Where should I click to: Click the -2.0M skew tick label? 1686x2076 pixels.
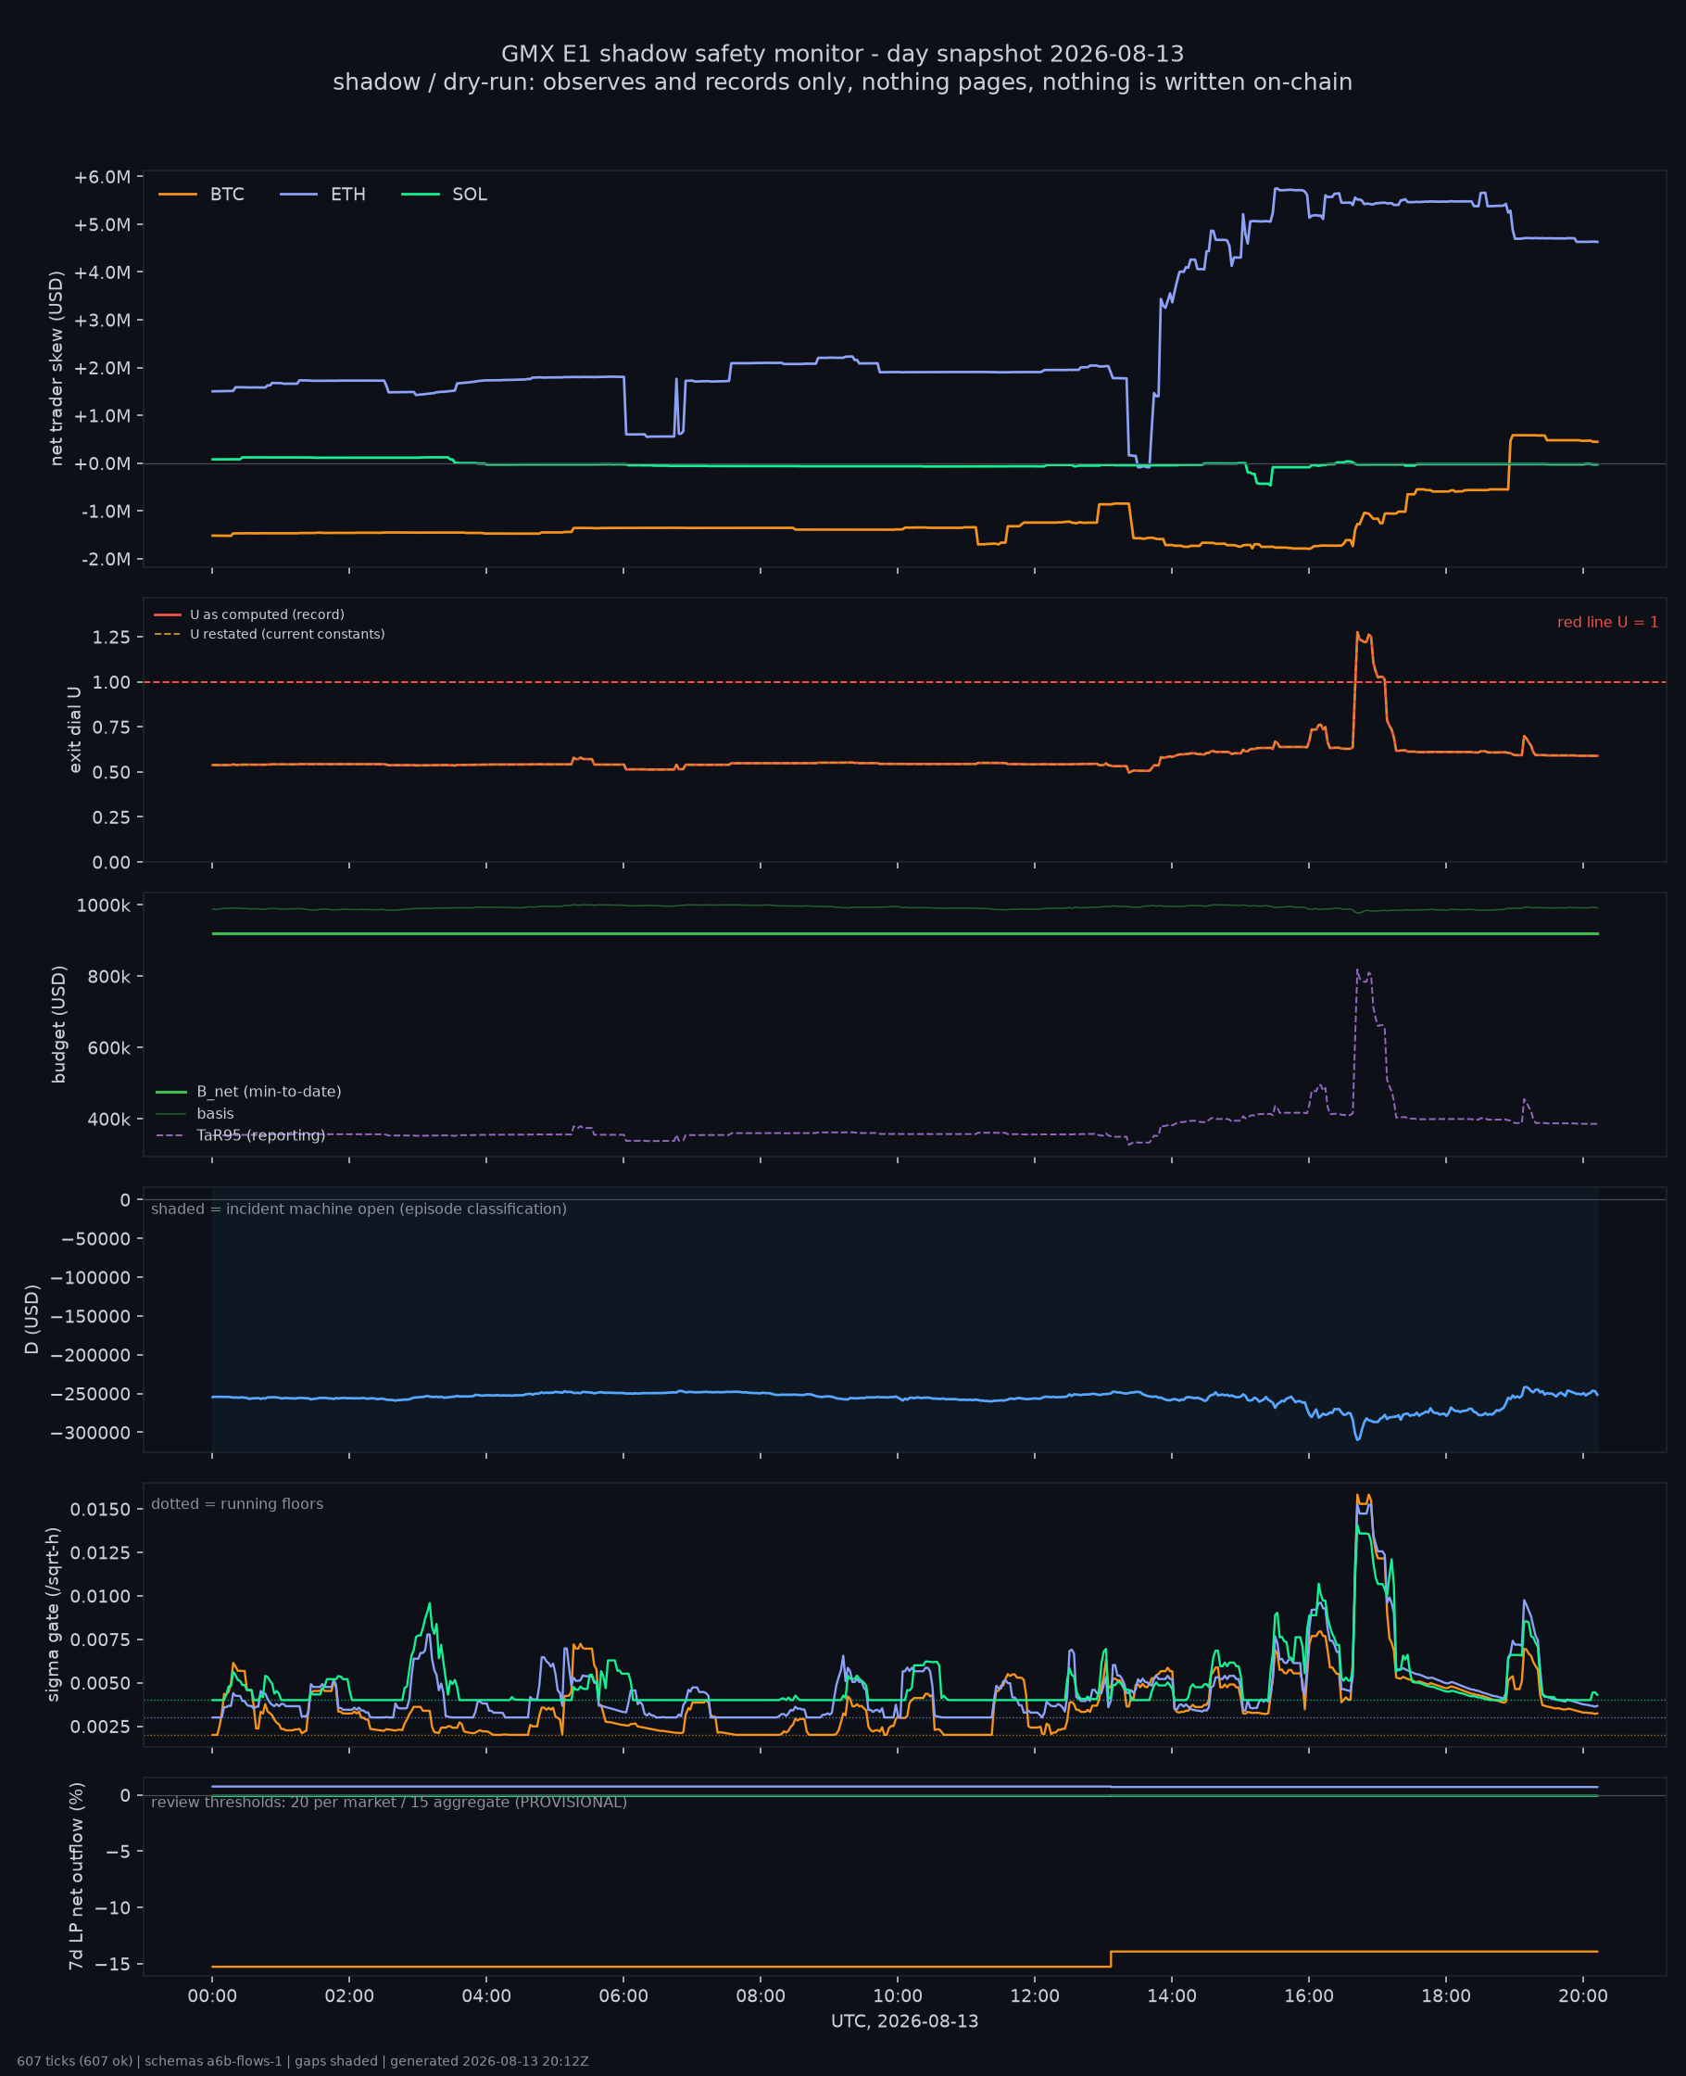click(106, 560)
